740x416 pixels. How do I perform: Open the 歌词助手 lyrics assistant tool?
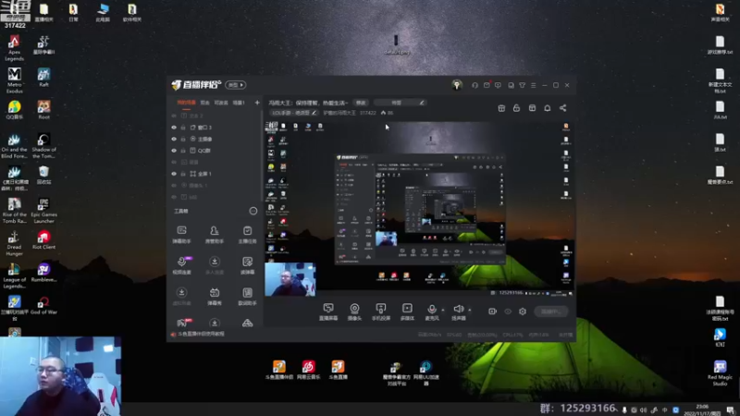[247, 297]
